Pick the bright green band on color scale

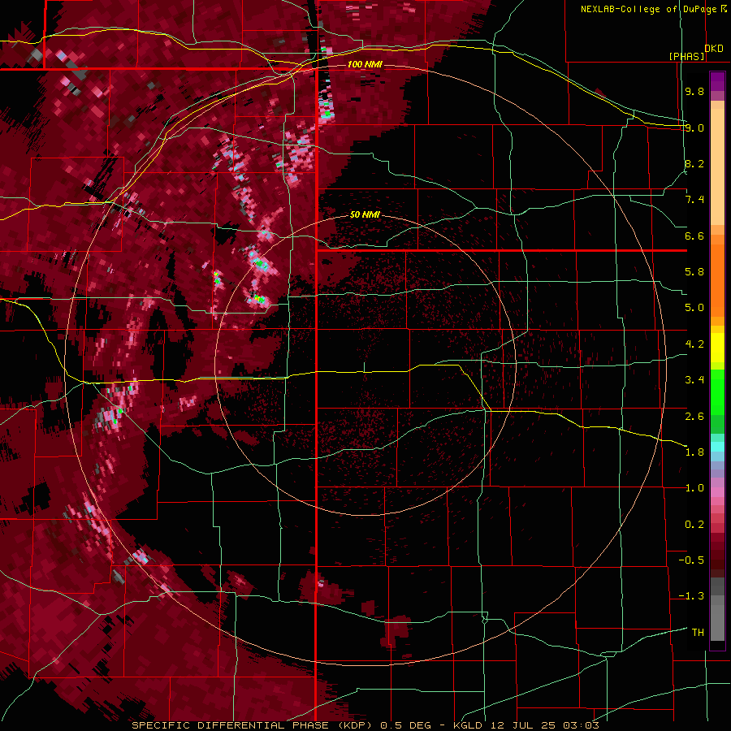pyautogui.click(x=717, y=391)
